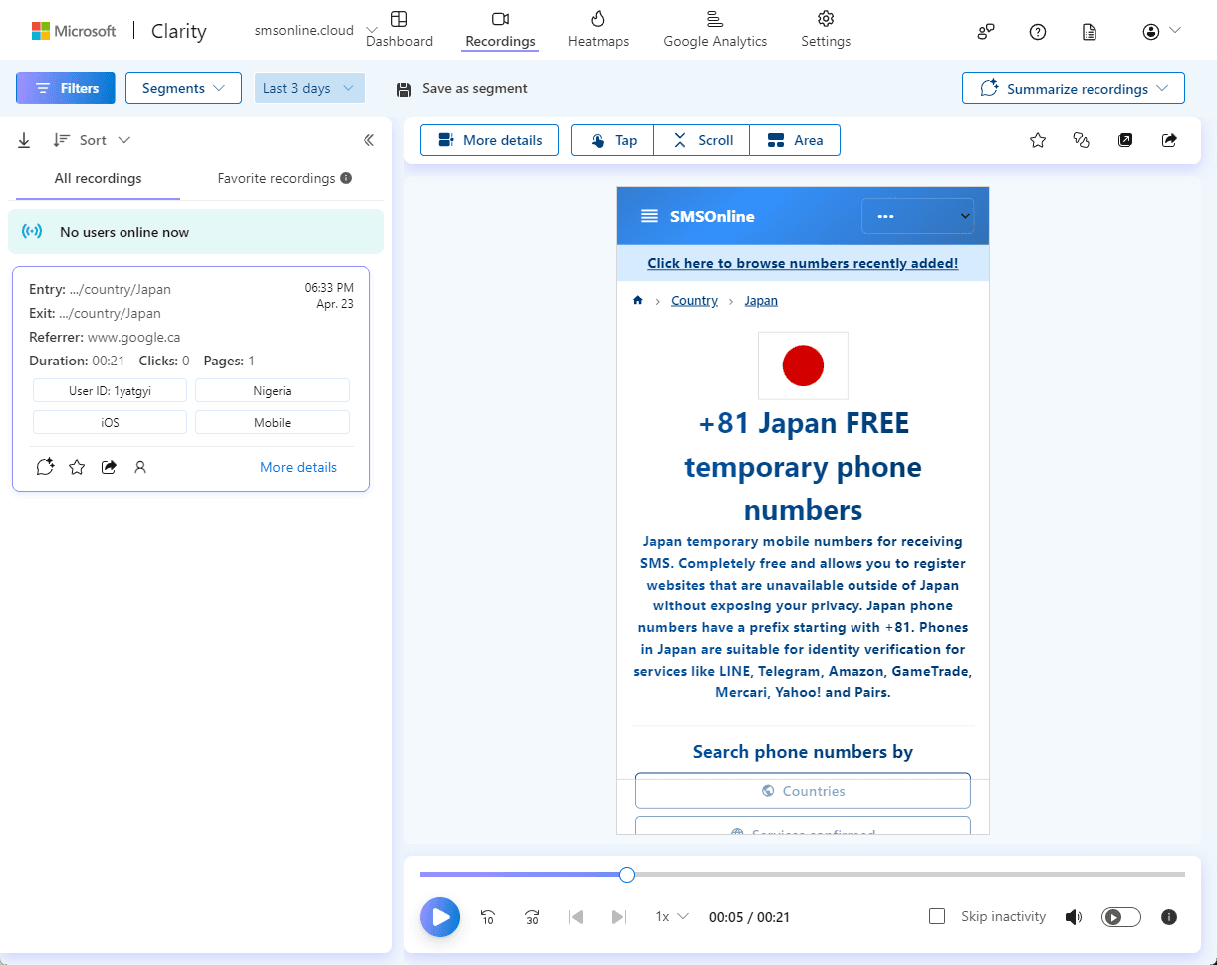Click the Favorite recordings info icon

click(346, 179)
